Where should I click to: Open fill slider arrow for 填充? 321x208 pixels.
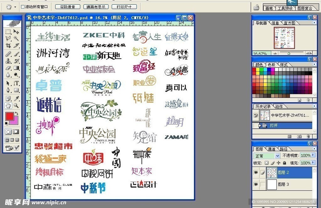[313, 163]
